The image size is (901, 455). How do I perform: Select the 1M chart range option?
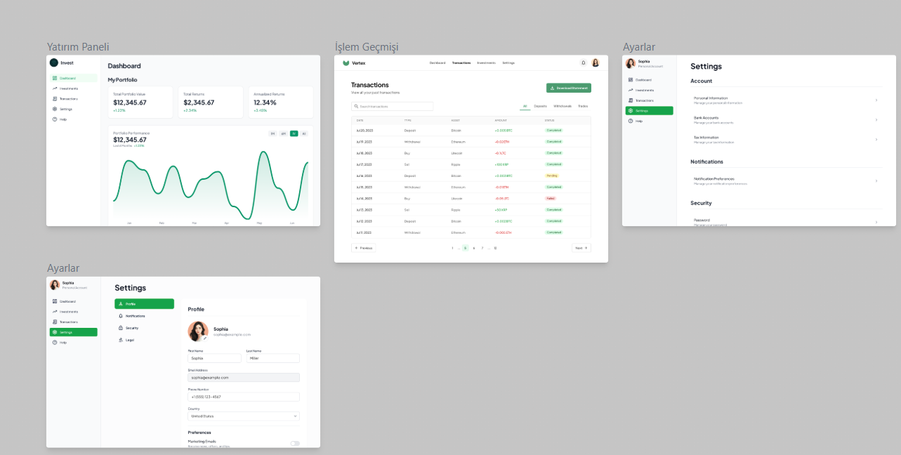[x=273, y=133]
